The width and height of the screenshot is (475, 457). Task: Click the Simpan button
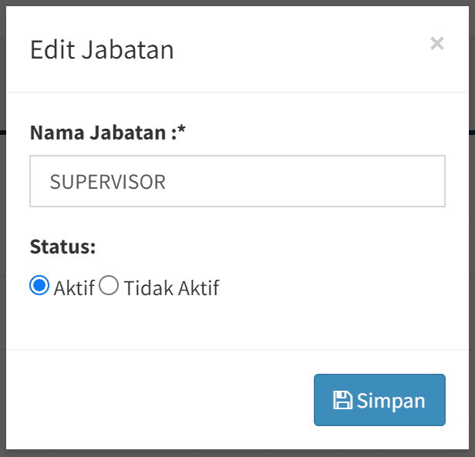[379, 400]
